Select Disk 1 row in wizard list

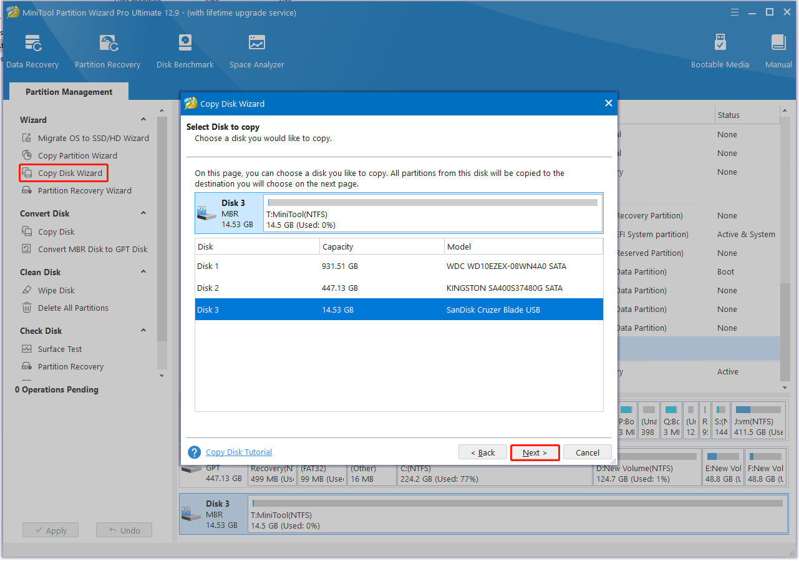coord(399,266)
